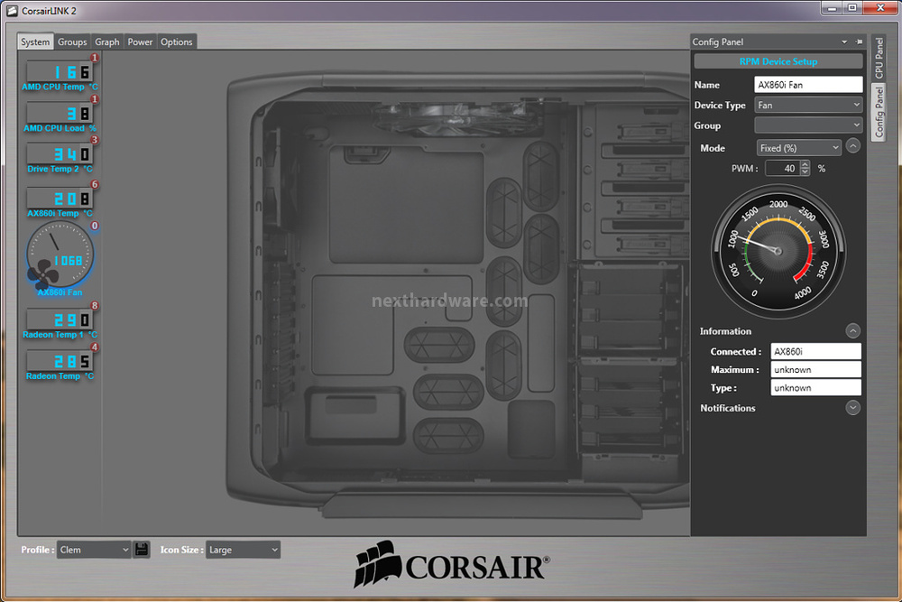Viewport: 902px width, 602px height.
Task: Open the Options tab
Action: pos(177,42)
